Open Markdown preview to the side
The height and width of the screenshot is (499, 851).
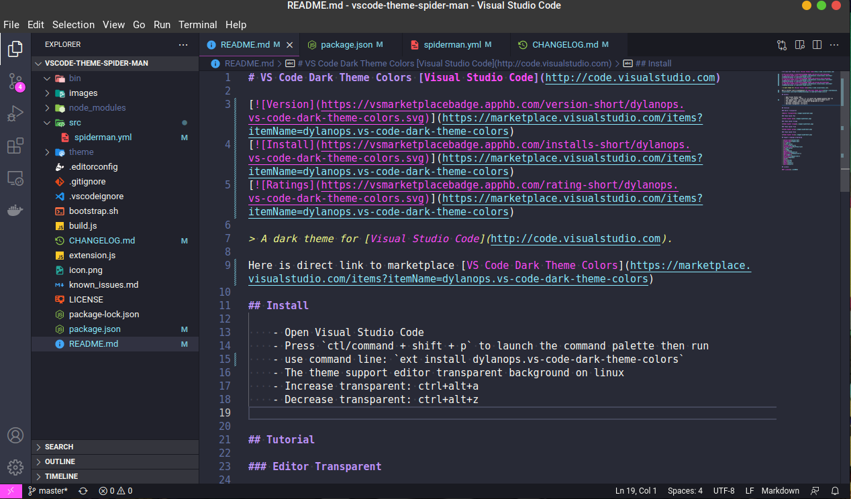799,45
